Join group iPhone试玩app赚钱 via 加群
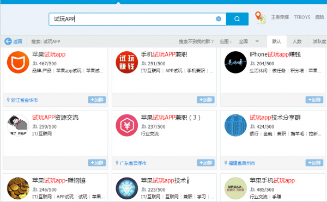Screen dimensions: 327x202 click(314, 100)
